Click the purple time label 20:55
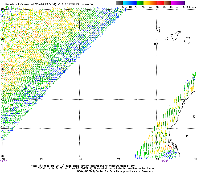Image resolution: width=197 pixels, height=173 pixels. tap(165, 162)
